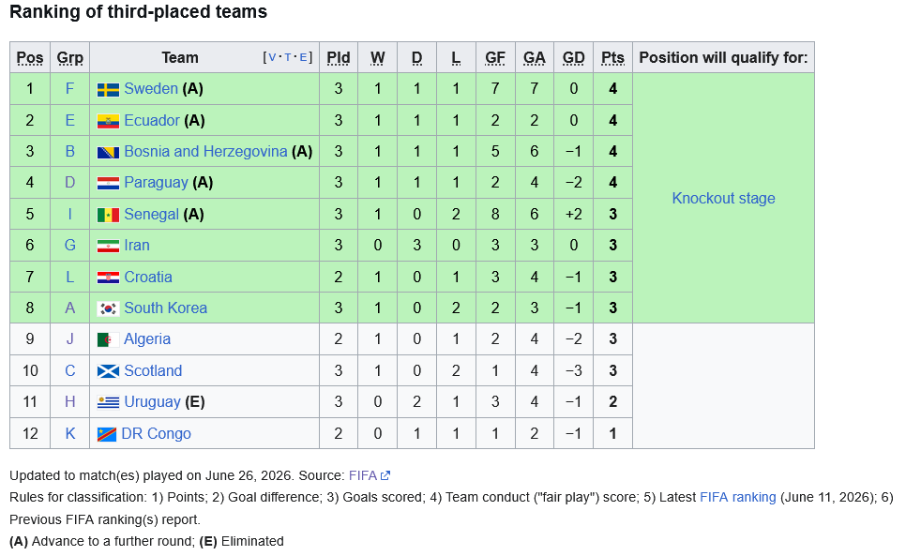Open the Uruguay team link
Screen dimensions: 906x556
click(x=152, y=402)
